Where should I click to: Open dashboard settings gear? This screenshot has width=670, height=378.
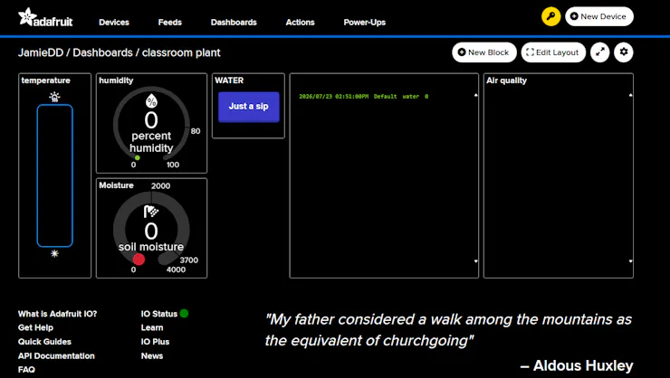(x=624, y=52)
